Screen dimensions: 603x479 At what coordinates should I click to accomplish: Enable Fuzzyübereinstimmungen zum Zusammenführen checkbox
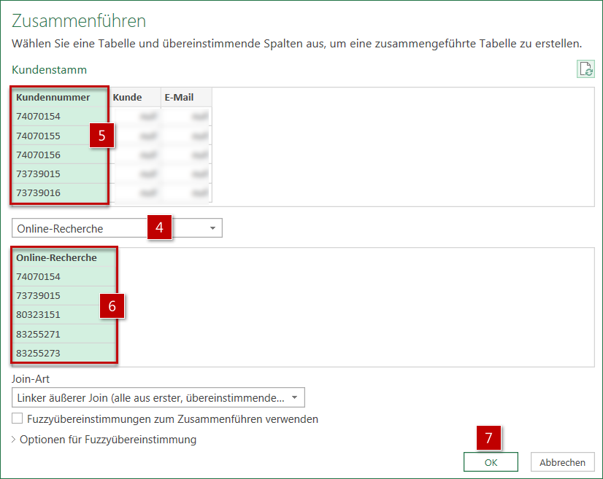(17, 418)
